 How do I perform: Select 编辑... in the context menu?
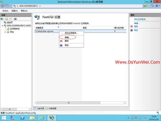(x=67, y=37)
